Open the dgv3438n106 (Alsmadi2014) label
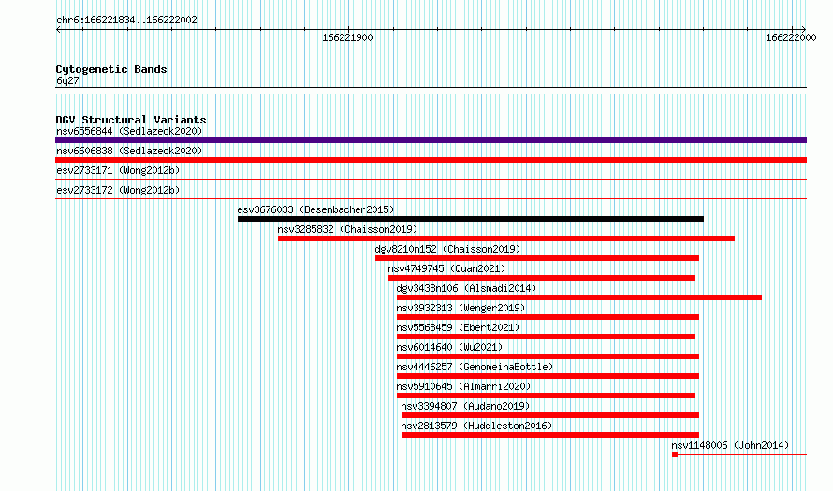This screenshot has width=833, height=491. (466, 288)
